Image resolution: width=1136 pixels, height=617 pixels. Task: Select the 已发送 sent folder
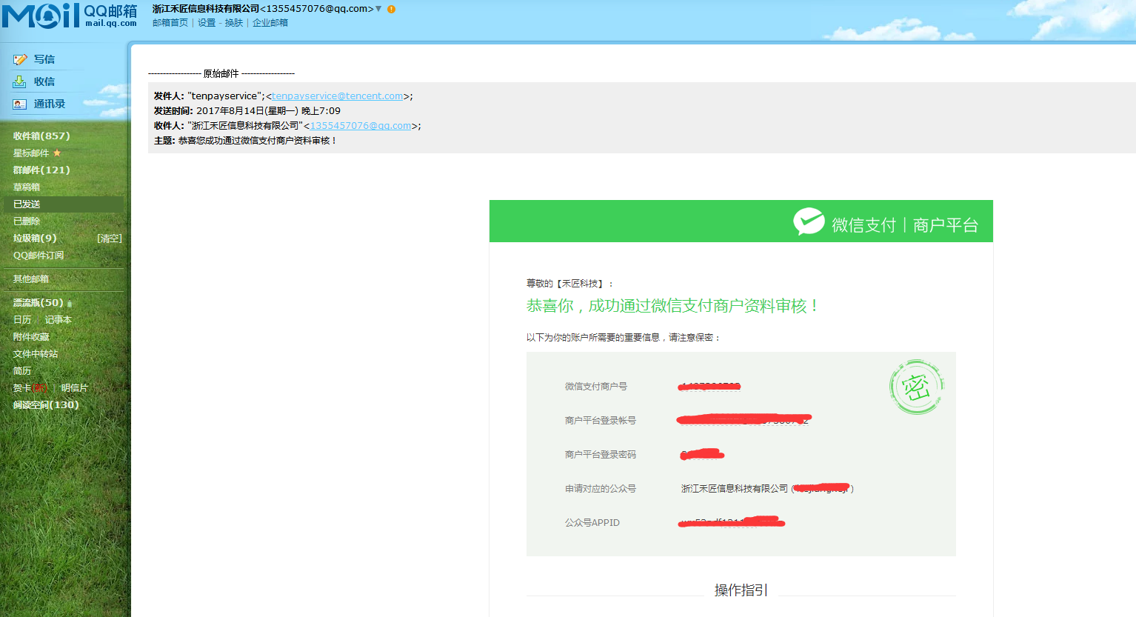coord(27,204)
